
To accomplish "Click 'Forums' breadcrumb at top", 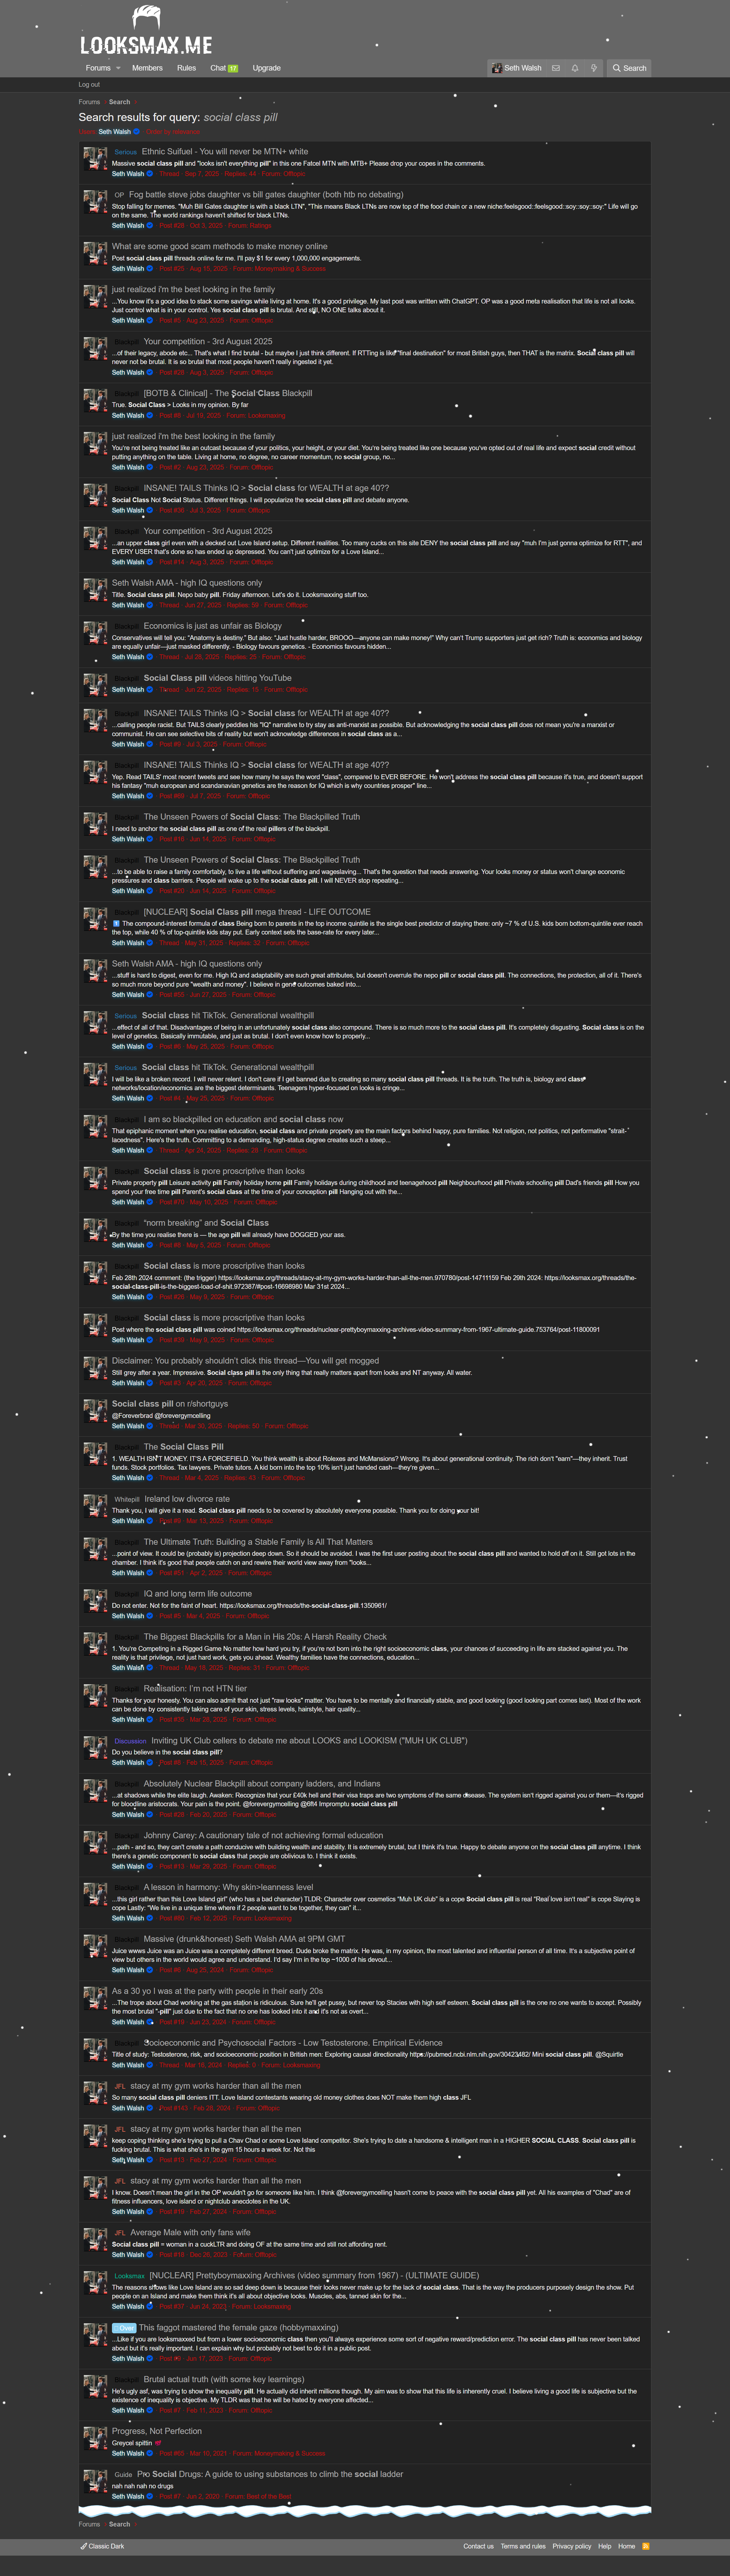I will 89,102.
